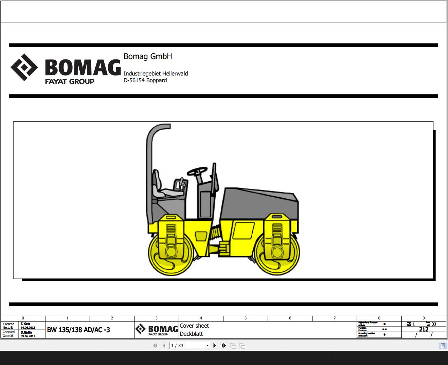Click the 'D-56154 Boppard' text

(145, 80)
